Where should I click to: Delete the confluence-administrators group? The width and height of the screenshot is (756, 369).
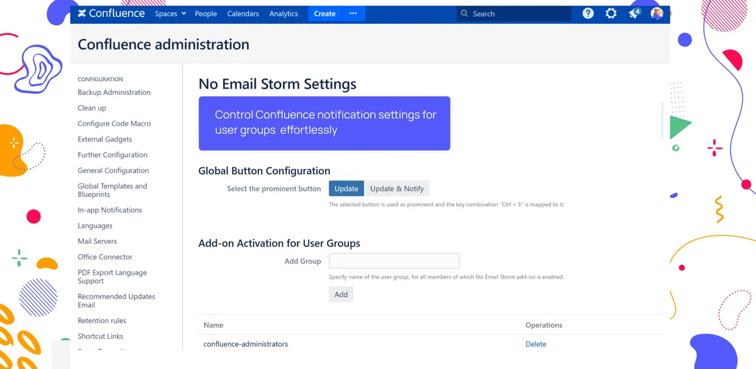535,344
